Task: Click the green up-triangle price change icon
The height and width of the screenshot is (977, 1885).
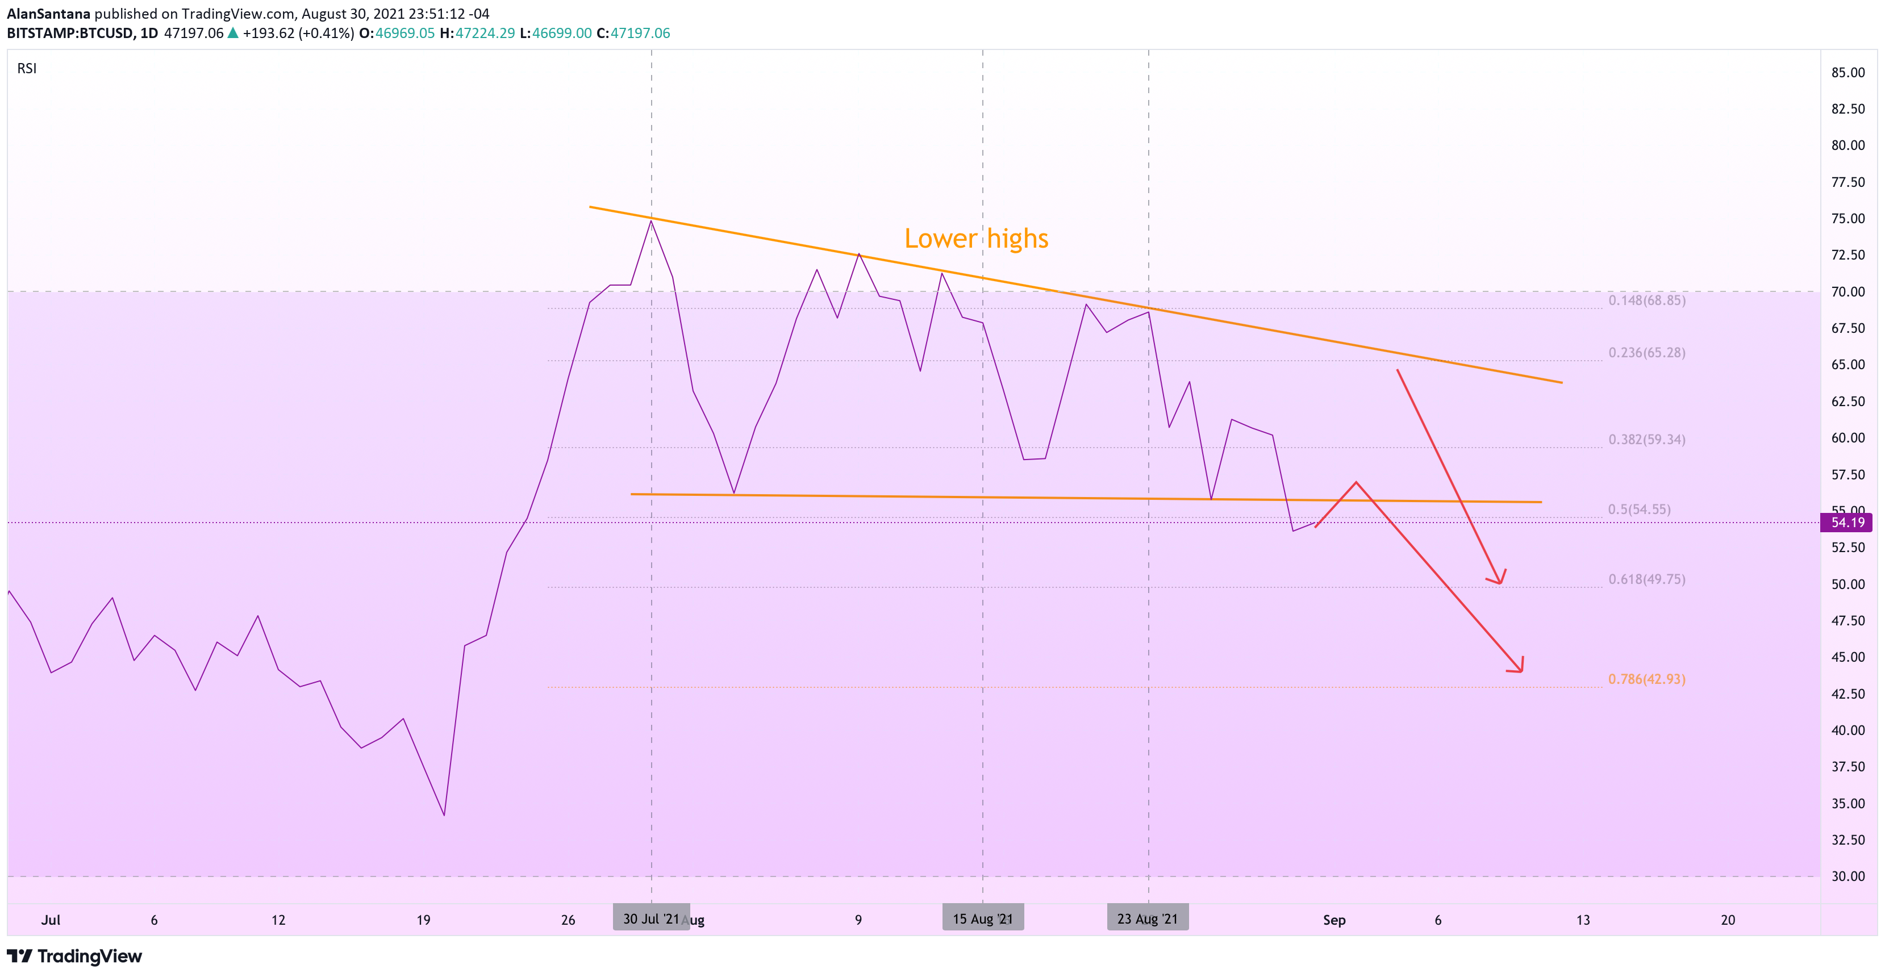Action: point(233,32)
